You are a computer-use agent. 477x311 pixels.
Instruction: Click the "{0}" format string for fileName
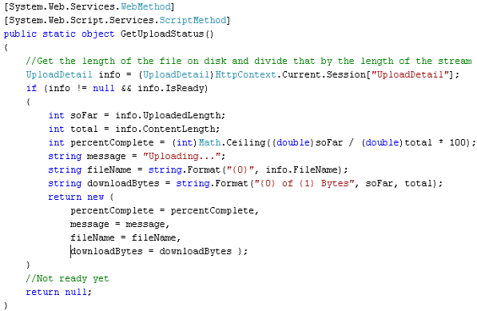click(240, 169)
